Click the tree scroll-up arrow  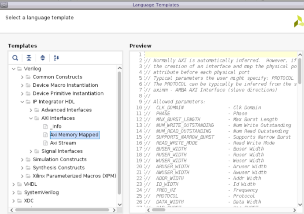(120, 68)
